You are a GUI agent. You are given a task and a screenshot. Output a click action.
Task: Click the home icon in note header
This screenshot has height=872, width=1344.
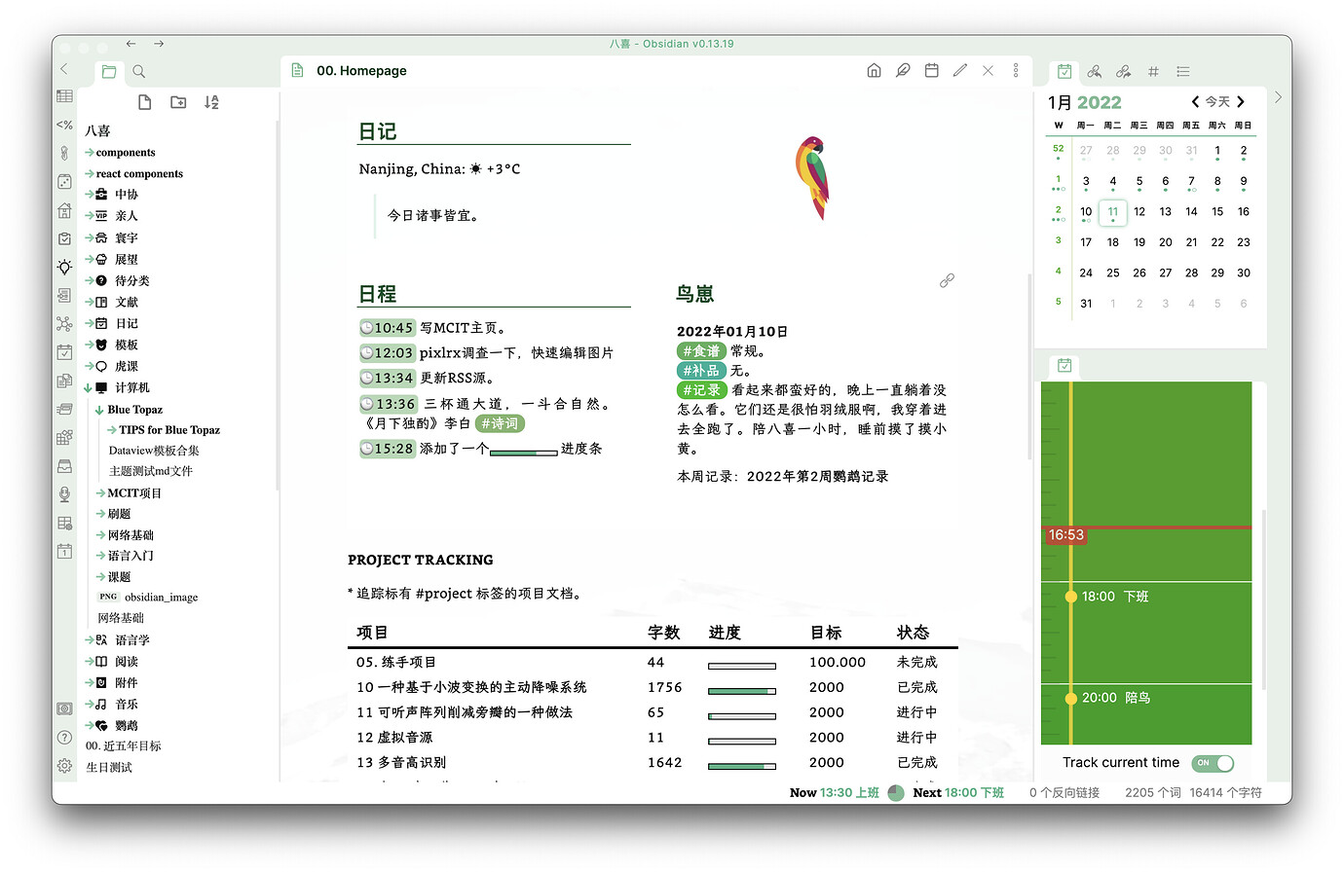pos(874,71)
